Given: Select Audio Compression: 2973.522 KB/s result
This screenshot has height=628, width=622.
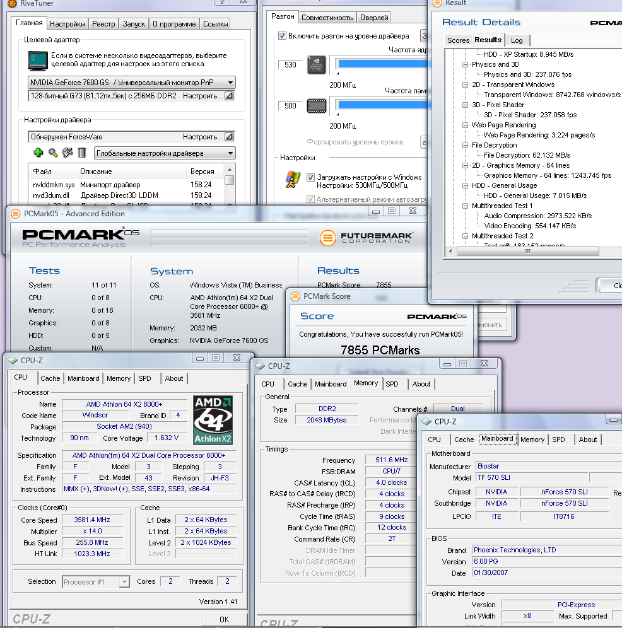Looking at the screenshot, I should [538, 216].
